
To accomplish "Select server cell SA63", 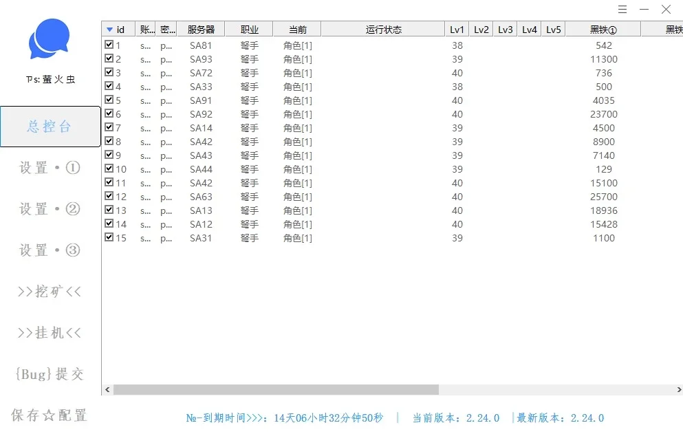I will [x=201, y=197].
